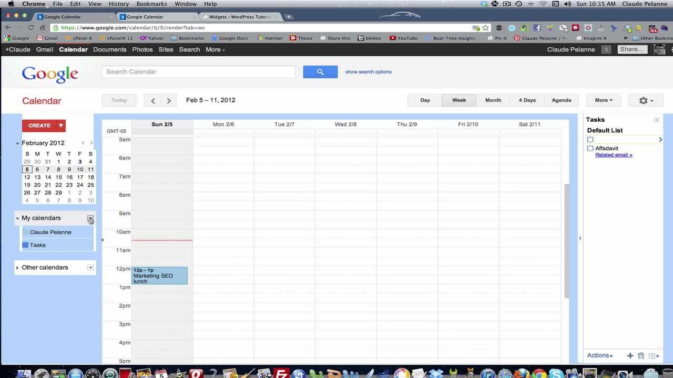Collapse the My calendars section
This screenshot has width=673, height=378.
17,218
